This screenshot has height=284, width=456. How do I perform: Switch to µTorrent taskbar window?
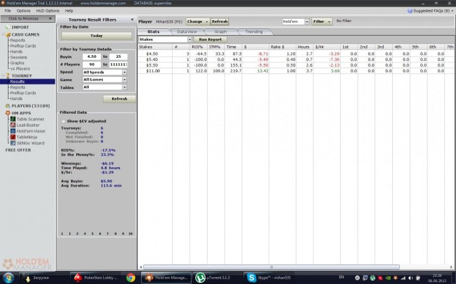click(216, 278)
